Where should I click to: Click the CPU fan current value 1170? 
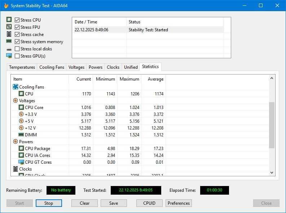(x=87, y=94)
